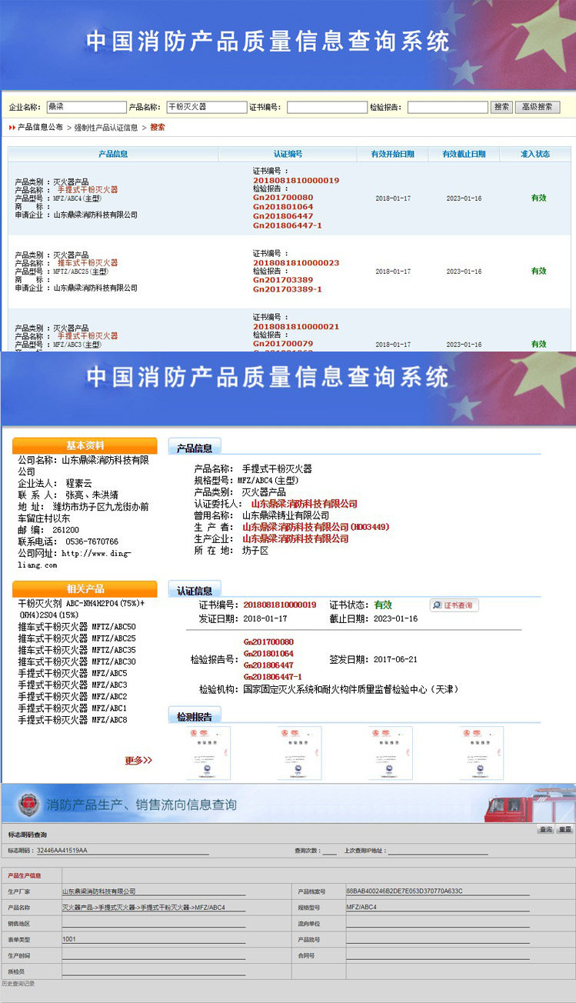This screenshot has height=1003, width=576.
Task: Click the 产品信息 column header
Action: coord(113,155)
